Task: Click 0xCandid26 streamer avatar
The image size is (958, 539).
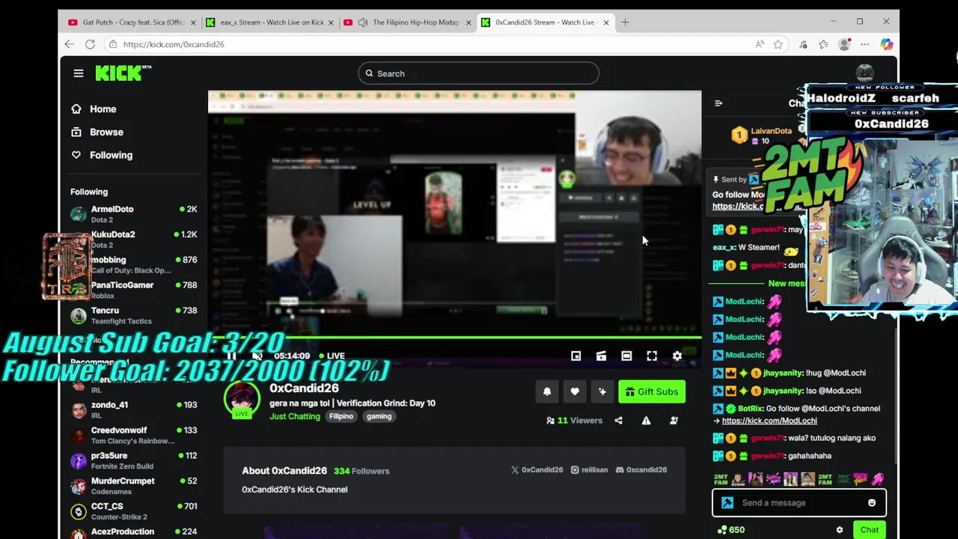Action: [242, 399]
